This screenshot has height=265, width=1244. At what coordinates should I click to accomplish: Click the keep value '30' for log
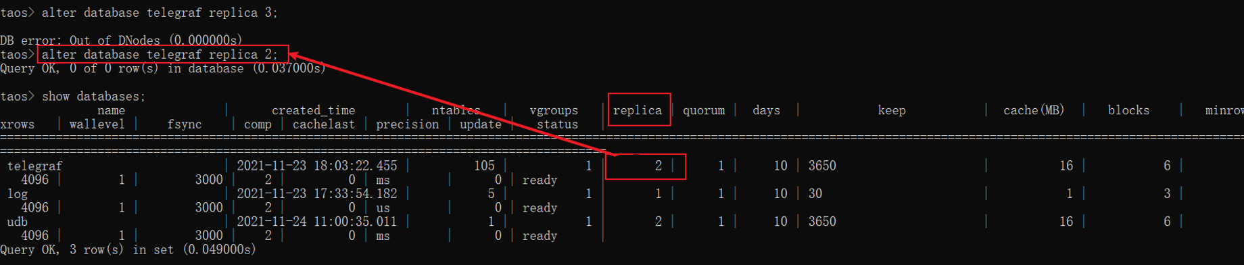(815, 194)
